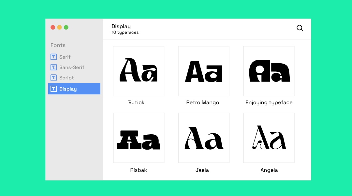352x196 pixels.
Task: Click the Butick font name label
Action: [136, 103]
